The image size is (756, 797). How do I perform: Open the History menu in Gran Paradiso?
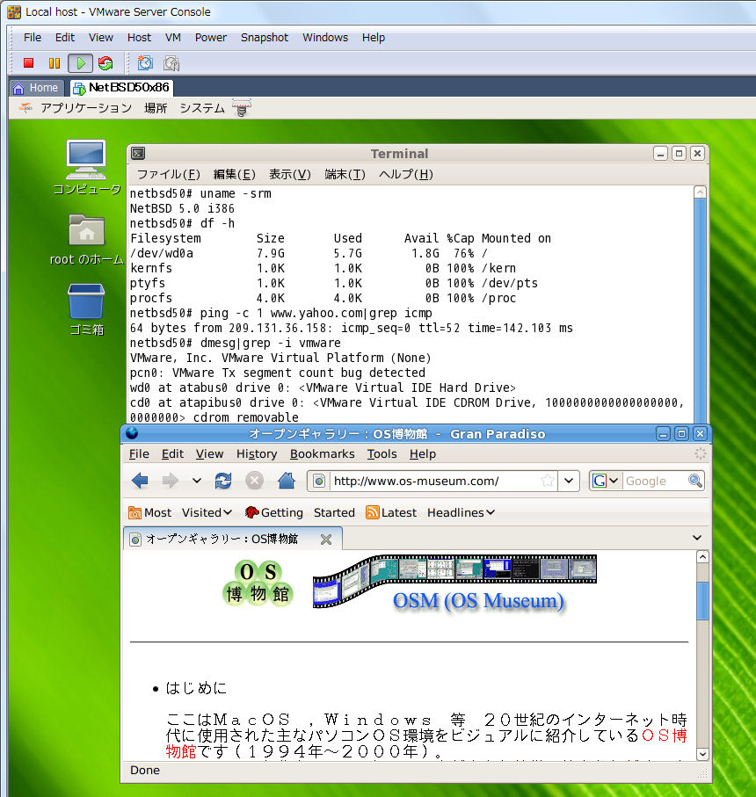pos(256,454)
